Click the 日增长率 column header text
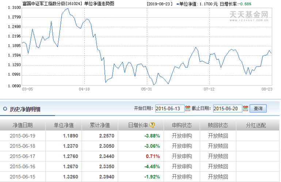Screen dimensions: 281x182 [138, 125]
